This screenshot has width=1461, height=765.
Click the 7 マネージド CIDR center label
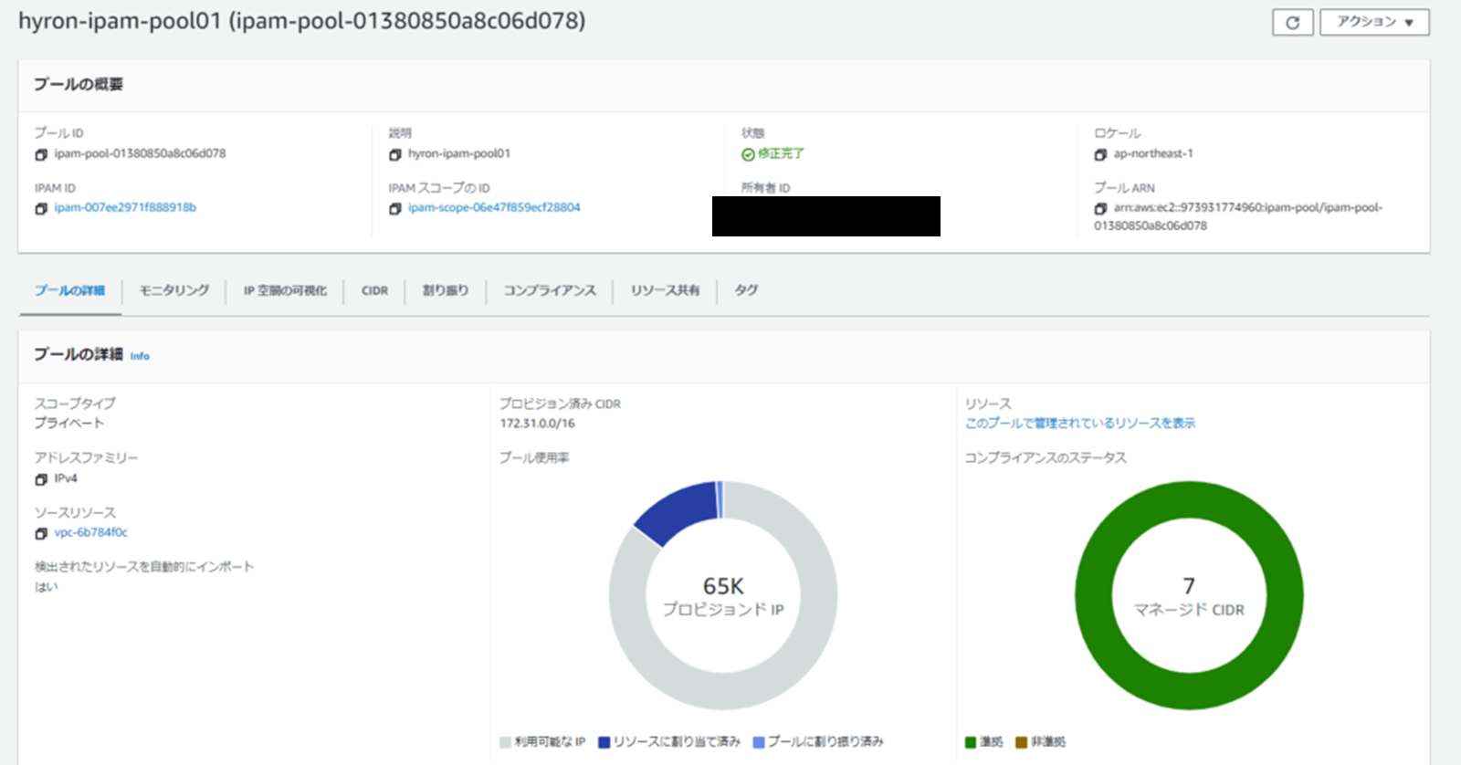point(1189,596)
